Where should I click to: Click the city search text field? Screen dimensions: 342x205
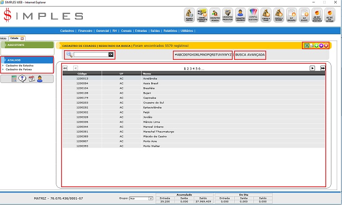click(x=91, y=55)
